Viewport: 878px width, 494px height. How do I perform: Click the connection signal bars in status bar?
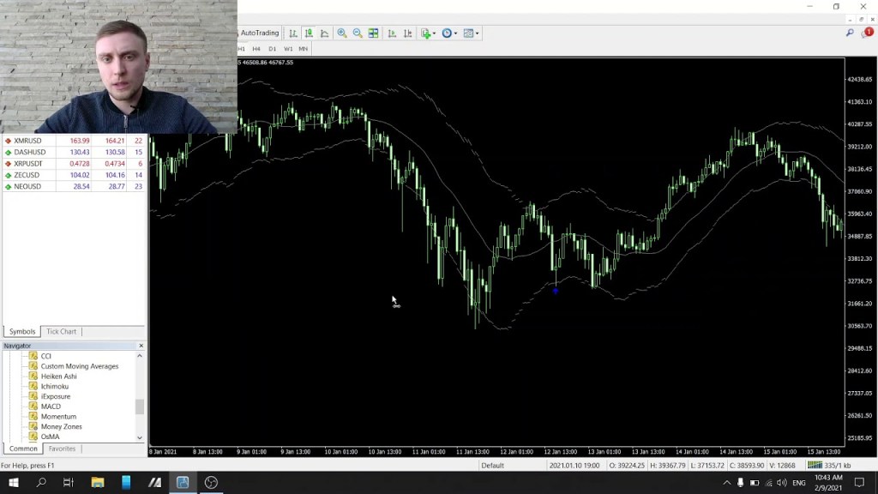(815, 464)
